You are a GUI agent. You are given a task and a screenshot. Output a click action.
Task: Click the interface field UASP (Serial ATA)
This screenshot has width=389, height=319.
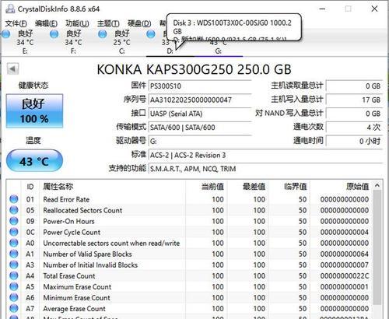pyautogui.click(x=200, y=114)
